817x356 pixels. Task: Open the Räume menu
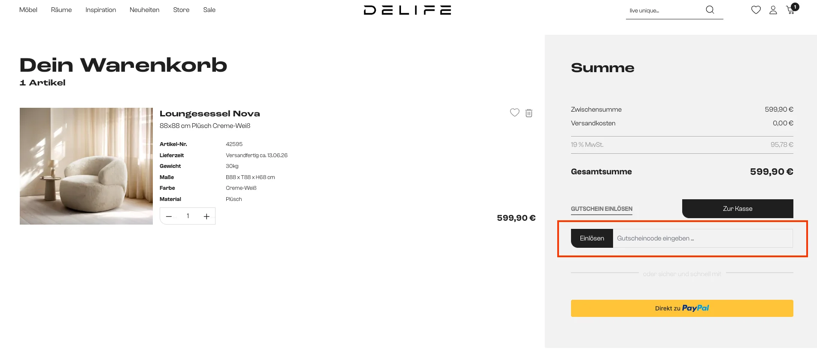coord(61,10)
